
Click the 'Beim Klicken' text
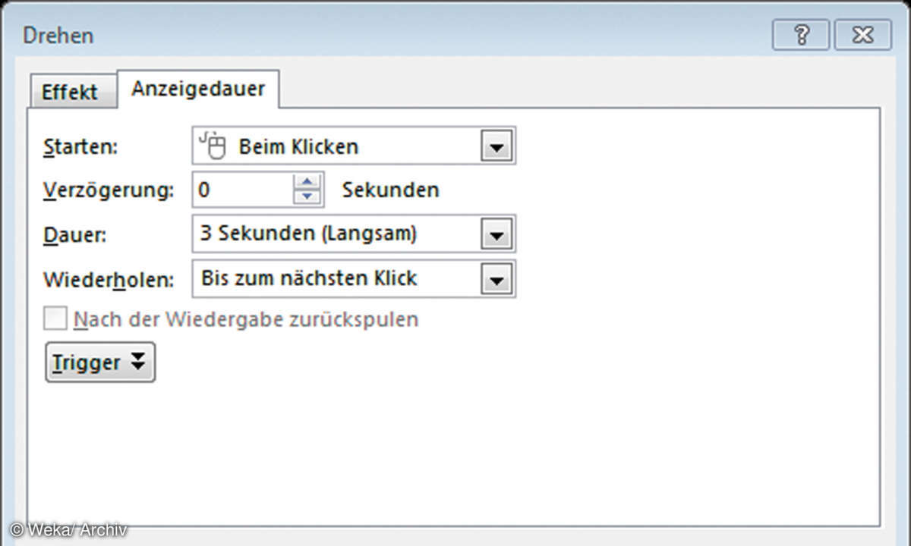[x=298, y=146]
